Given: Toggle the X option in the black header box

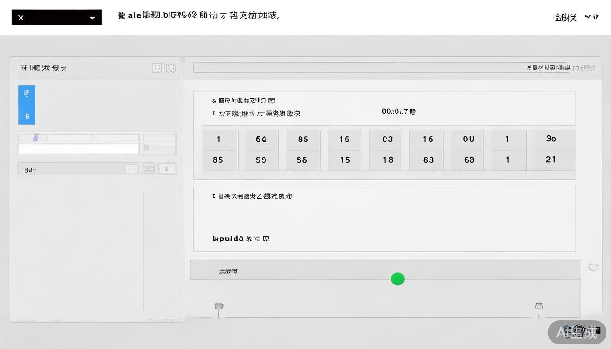Looking at the screenshot, I should click(x=21, y=17).
